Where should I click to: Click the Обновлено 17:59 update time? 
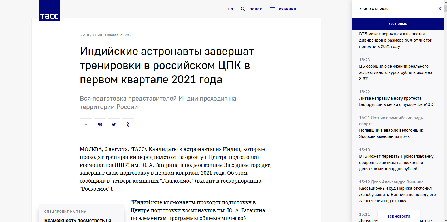pos(118,35)
